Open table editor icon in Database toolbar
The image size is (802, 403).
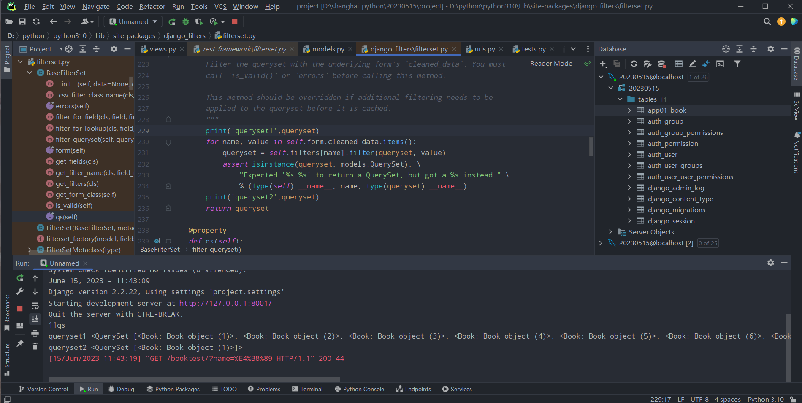[679, 64]
